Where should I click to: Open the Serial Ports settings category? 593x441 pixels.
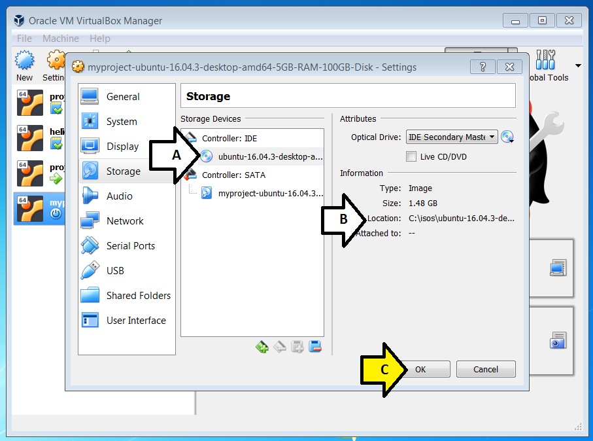click(x=127, y=245)
